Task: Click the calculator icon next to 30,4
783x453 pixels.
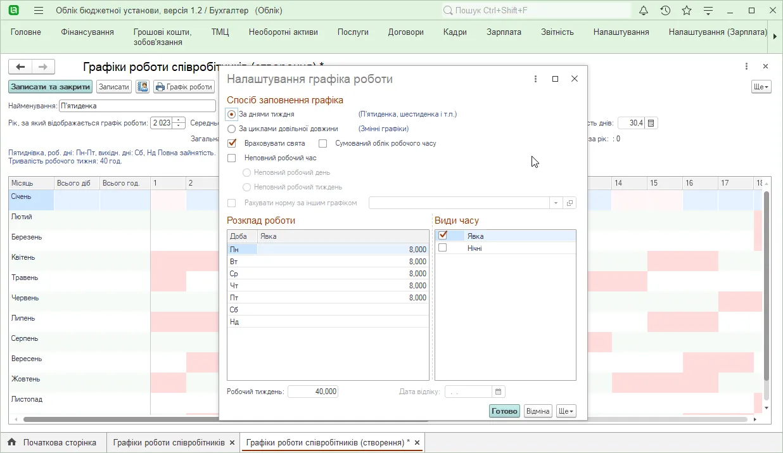Action: pyautogui.click(x=651, y=123)
